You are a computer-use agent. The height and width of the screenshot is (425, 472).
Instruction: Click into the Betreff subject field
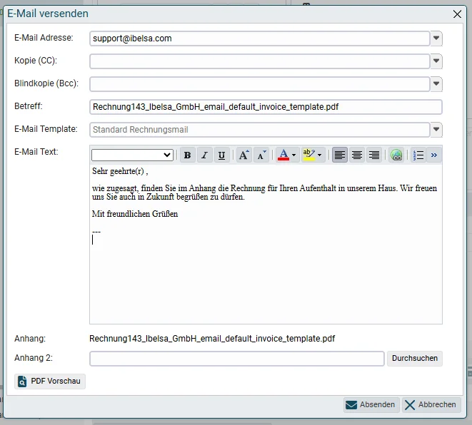tap(266, 107)
